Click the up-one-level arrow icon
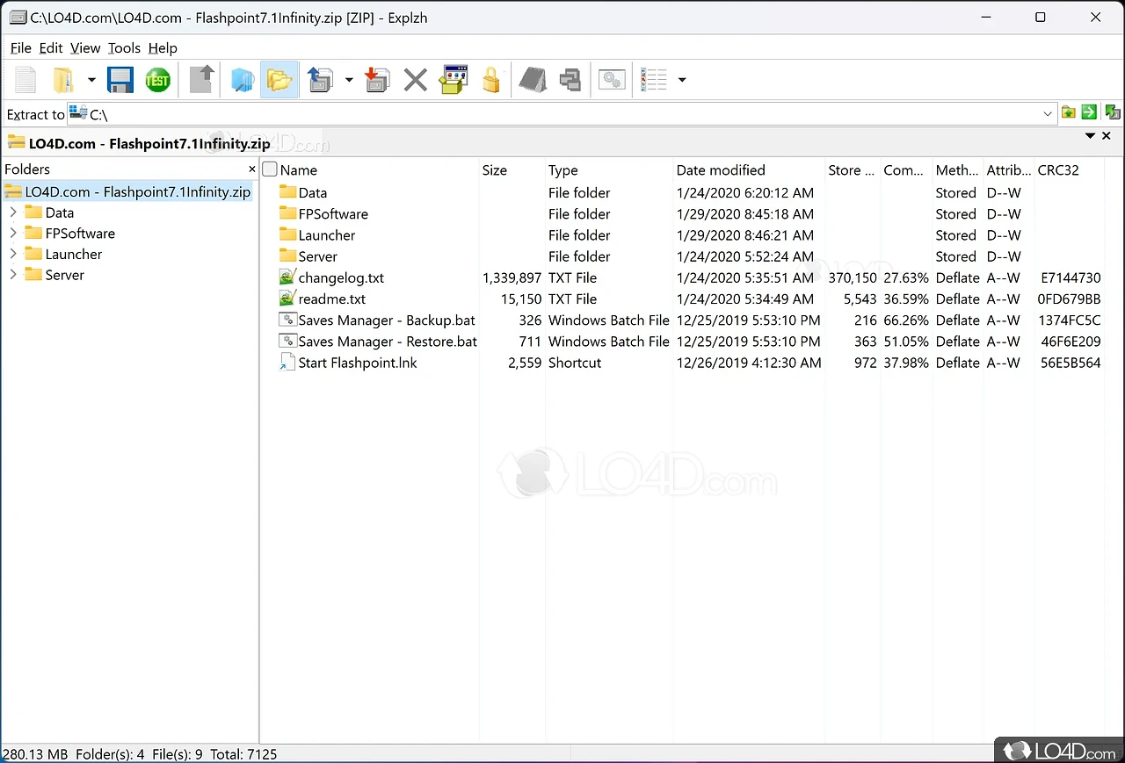This screenshot has width=1125, height=763. (x=202, y=81)
